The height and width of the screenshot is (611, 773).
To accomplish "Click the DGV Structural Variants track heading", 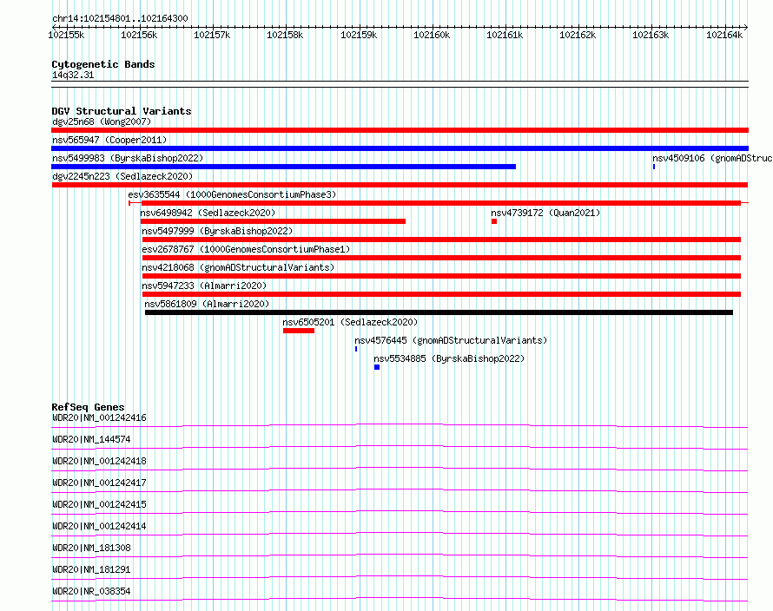I will point(122,111).
